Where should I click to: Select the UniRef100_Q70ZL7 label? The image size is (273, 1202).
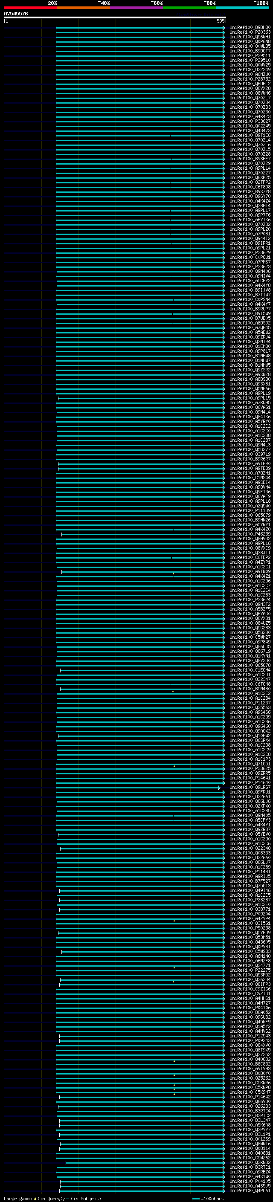click(x=250, y=98)
